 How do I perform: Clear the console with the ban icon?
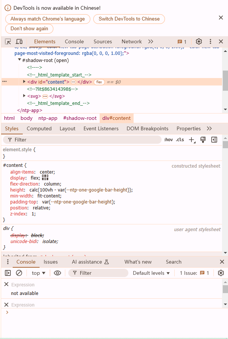tap(19, 273)
